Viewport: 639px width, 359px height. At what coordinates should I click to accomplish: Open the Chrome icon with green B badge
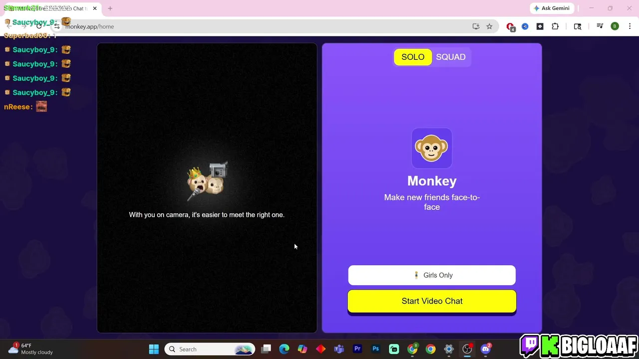412,349
